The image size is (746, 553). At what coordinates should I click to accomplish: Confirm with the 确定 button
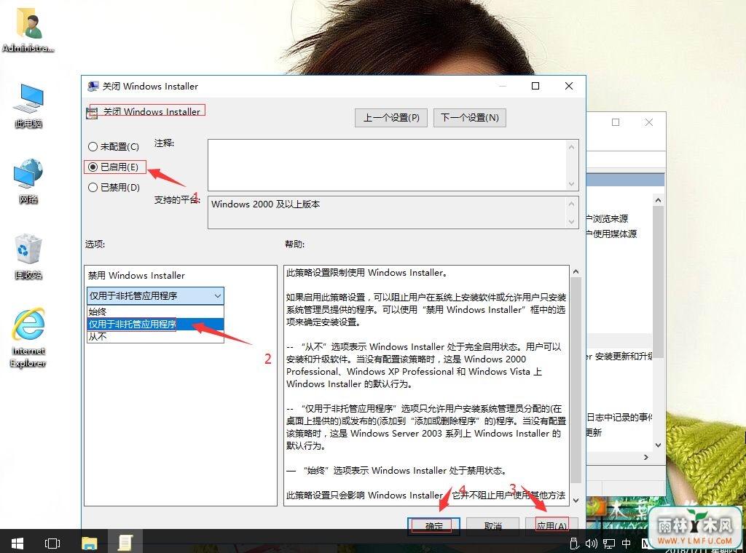point(433,526)
